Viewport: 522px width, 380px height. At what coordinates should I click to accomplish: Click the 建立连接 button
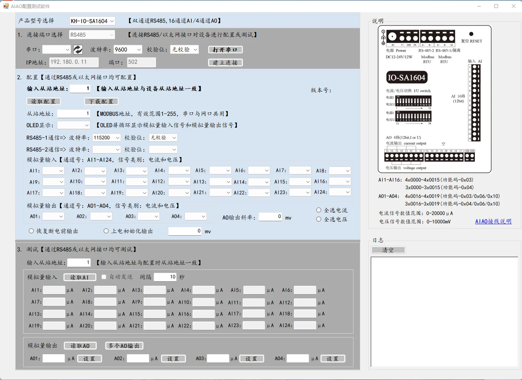coord(225,62)
